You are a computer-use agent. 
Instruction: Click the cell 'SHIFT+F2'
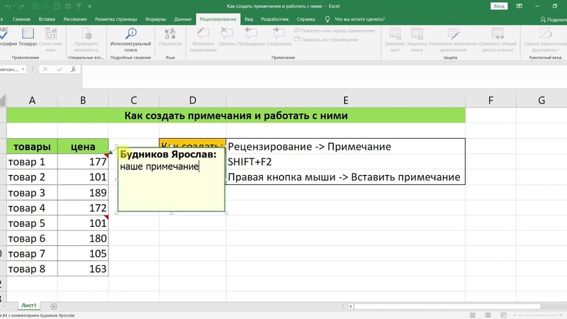tap(346, 162)
